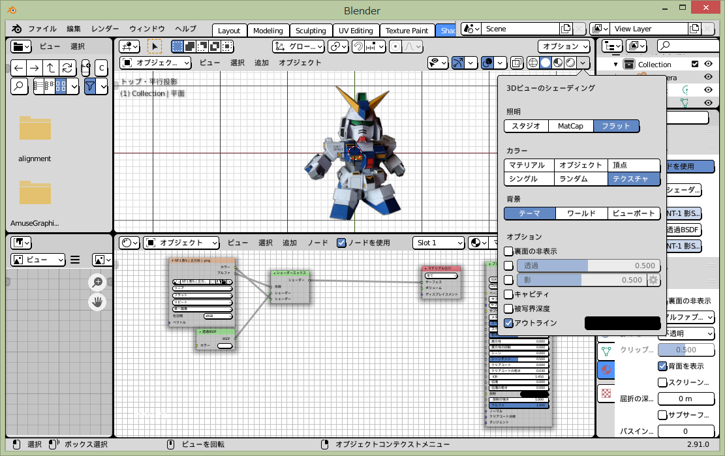Select MatCap lighting option
725x456 pixels.
coord(570,126)
